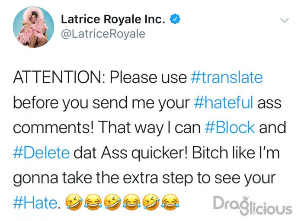Click the second rolling-laughing emoji

click(113, 202)
